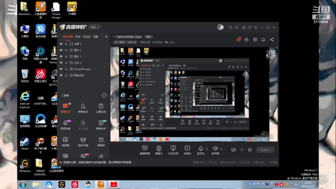The width and height of the screenshot is (336, 189).
Task: Open the 主播任务 tool
Action: click(101, 108)
